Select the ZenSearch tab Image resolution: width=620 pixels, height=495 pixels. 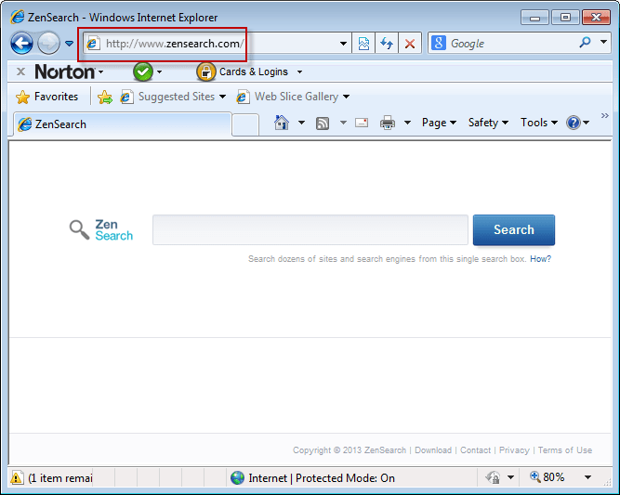click(x=123, y=124)
